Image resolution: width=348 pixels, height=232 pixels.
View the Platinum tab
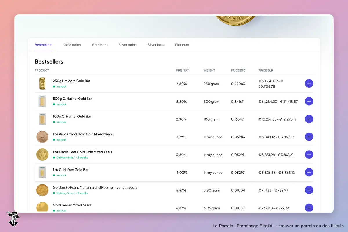(x=182, y=45)
